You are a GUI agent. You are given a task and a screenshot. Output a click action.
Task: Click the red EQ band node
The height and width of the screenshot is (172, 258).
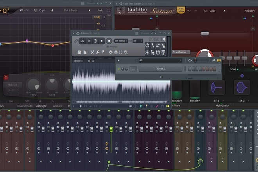tap(53, 46)
